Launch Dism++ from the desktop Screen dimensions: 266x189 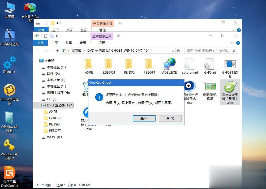click(10, 65)
